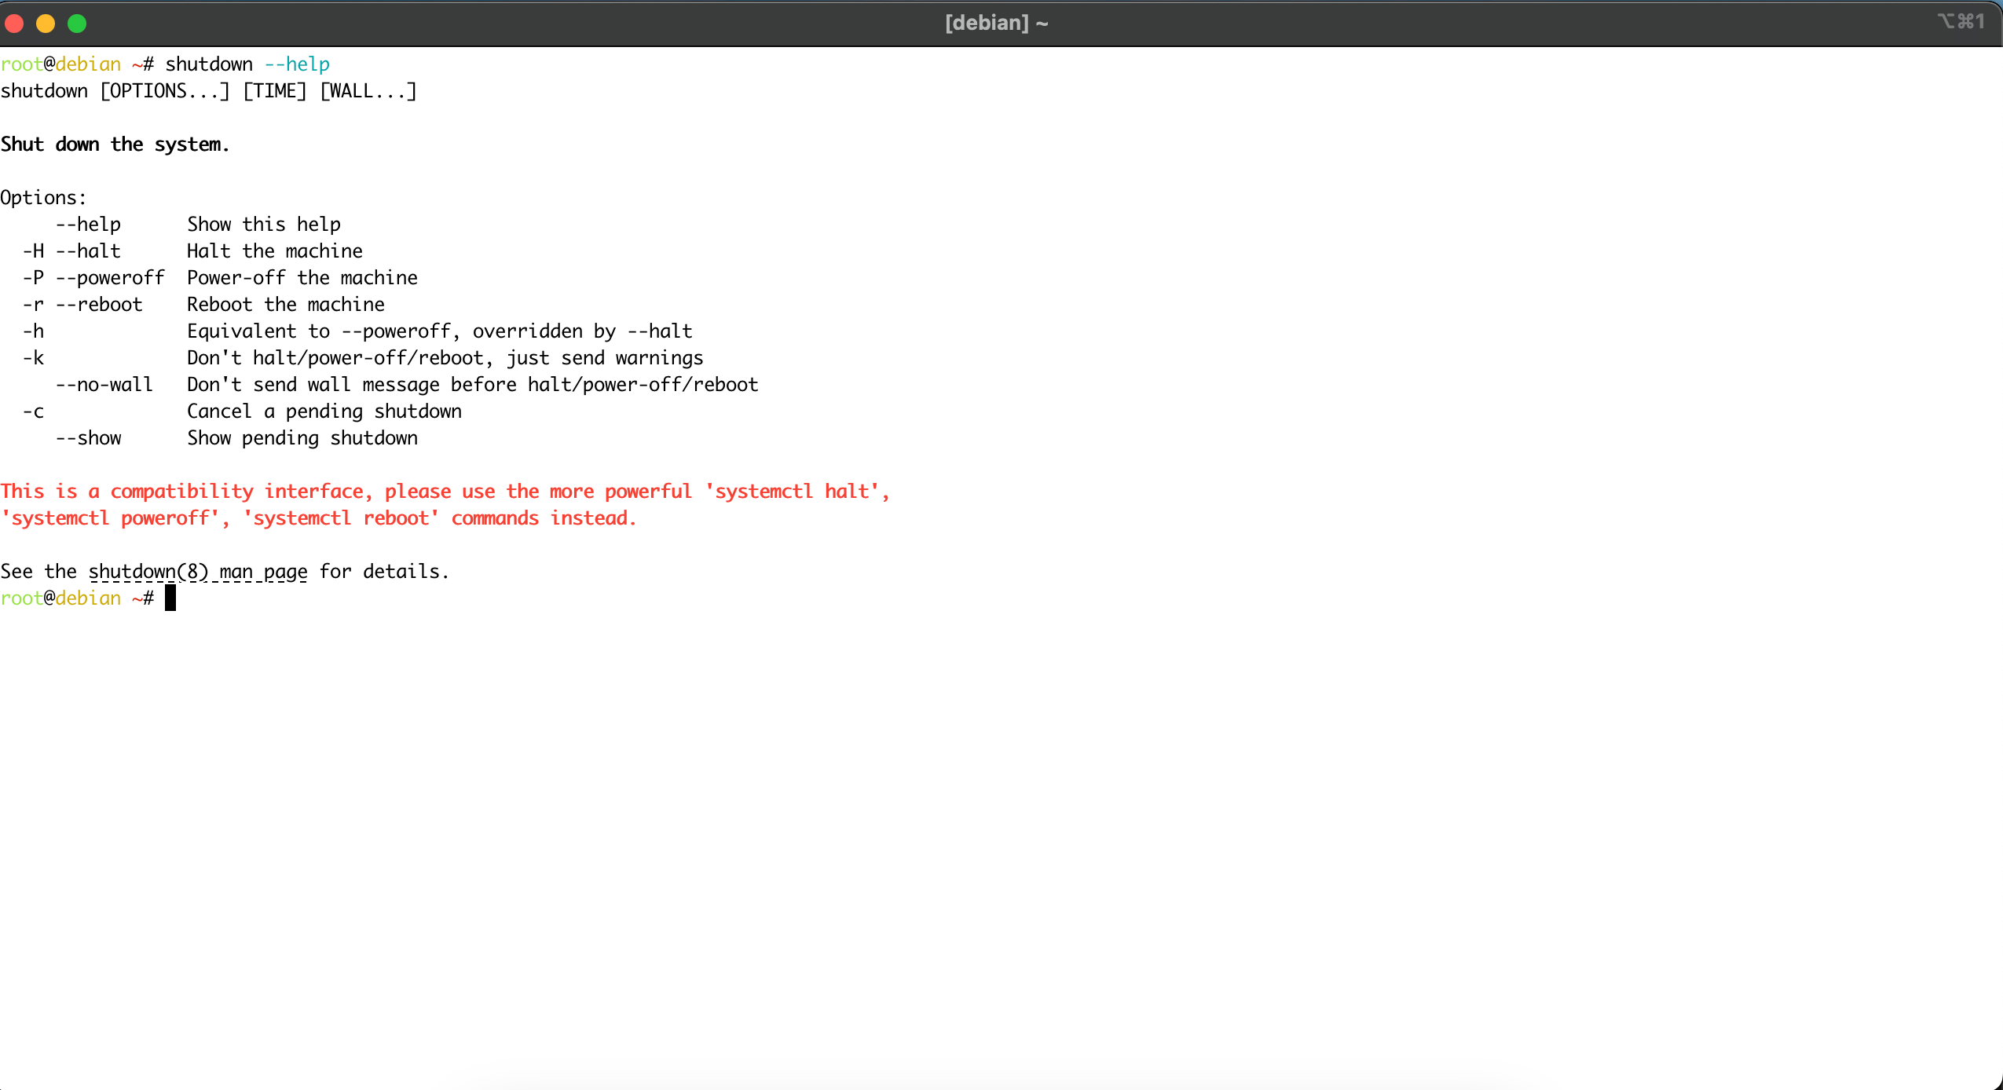Close the debian terminal window

(14, 24)
